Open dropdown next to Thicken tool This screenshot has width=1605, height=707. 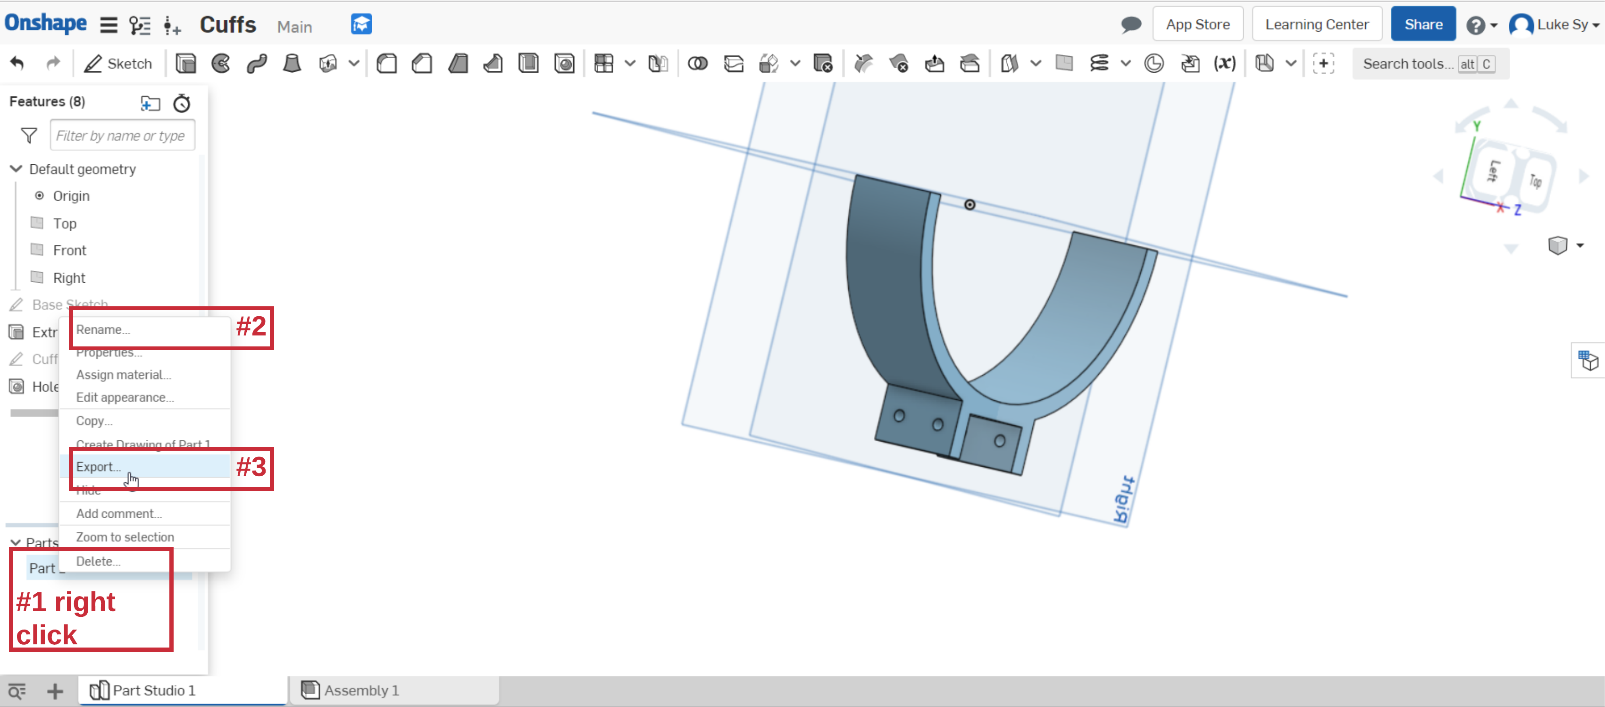(x=354, y=64)
